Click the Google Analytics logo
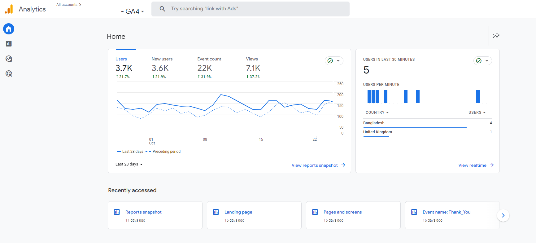This screenshot has width=536, height=243. tap(9, 9)
